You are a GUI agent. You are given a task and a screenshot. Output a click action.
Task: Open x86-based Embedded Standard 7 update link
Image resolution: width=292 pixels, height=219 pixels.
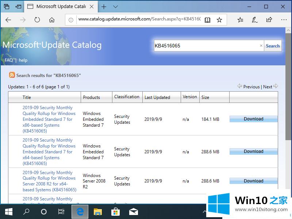pyautogui.click(x=49, y=119)
